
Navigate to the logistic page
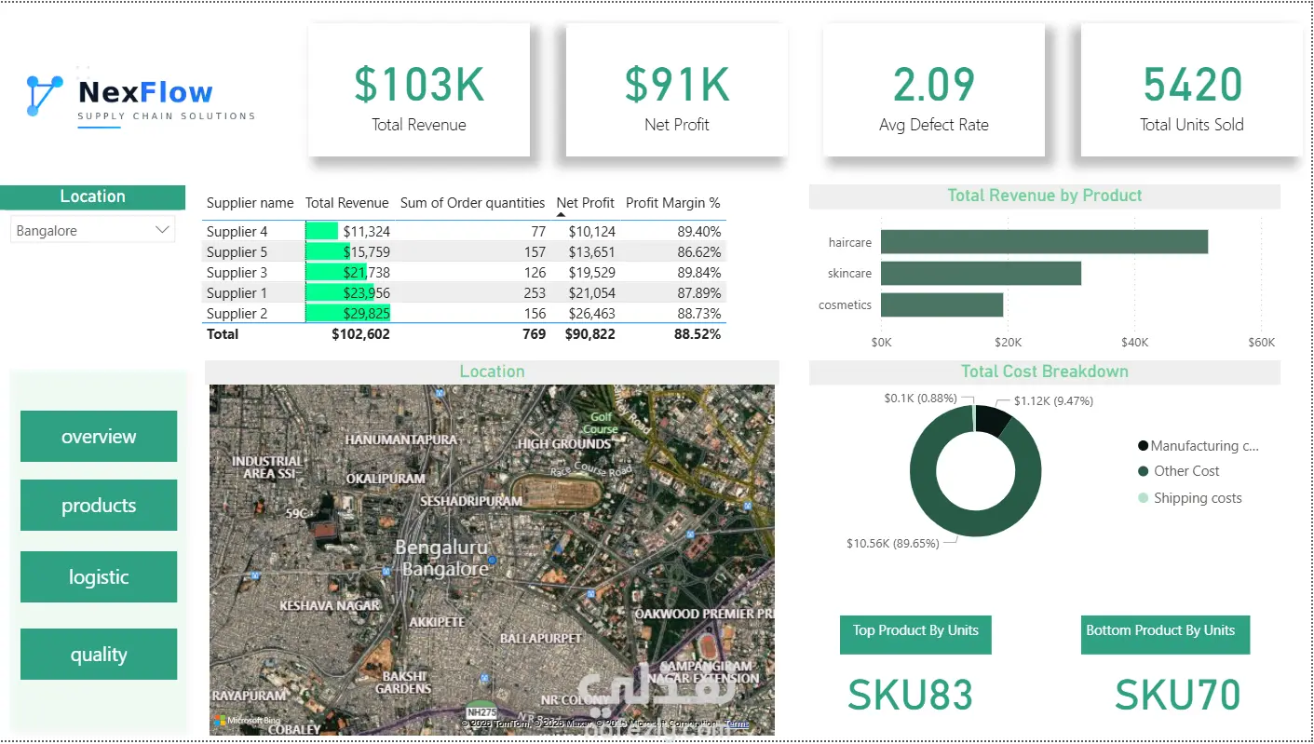[99, 576]
